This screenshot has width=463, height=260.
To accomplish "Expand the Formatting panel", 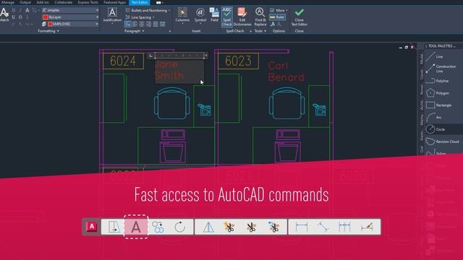I will coord(48,31).
